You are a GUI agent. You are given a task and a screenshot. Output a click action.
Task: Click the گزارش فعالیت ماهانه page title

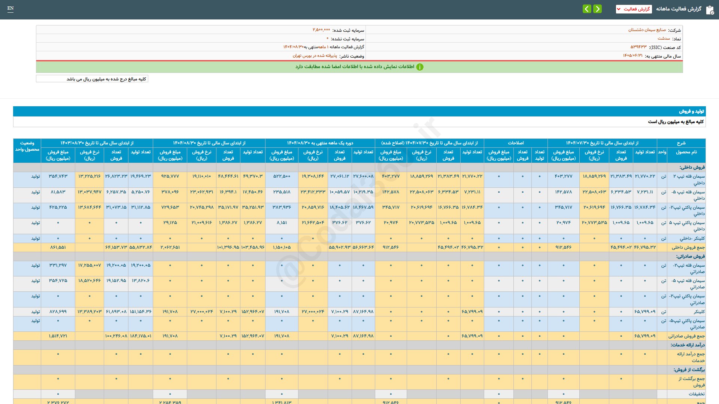[679, 9]
